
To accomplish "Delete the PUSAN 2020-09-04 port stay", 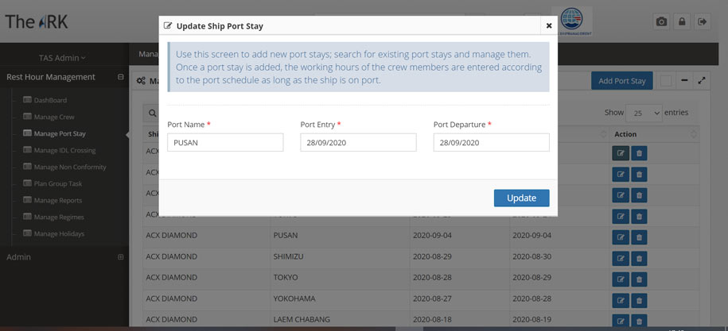I will [639, 237].
